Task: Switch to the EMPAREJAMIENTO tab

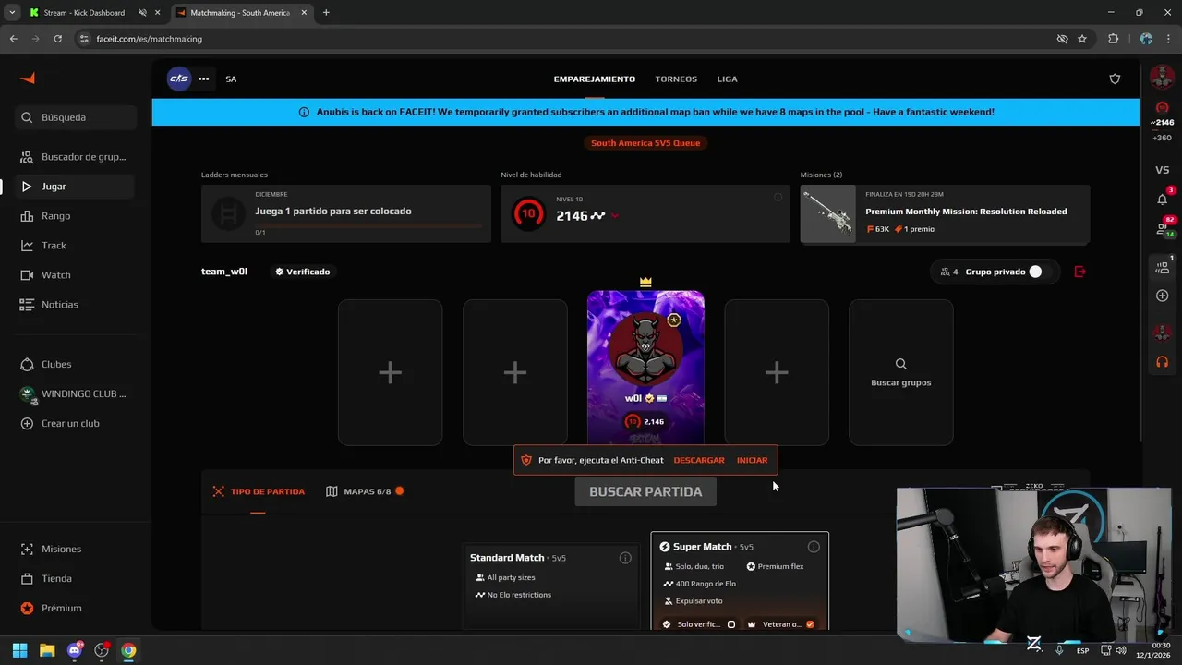Action: pos(594,79)
